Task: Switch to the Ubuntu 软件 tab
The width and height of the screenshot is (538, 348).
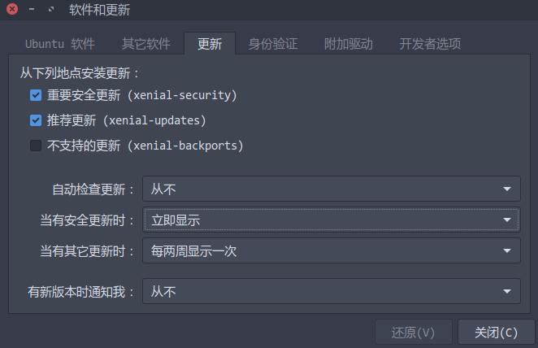Action: click(60, 44)
